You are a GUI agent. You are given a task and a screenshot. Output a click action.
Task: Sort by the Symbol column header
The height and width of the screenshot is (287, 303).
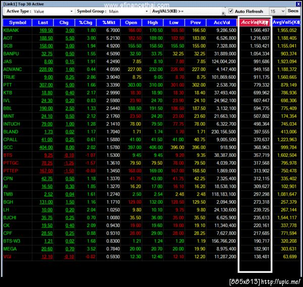tap(17, 23)
